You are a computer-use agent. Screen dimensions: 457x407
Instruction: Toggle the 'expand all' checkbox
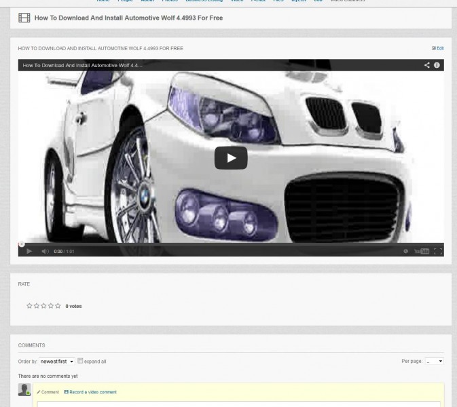coord(80,361)
